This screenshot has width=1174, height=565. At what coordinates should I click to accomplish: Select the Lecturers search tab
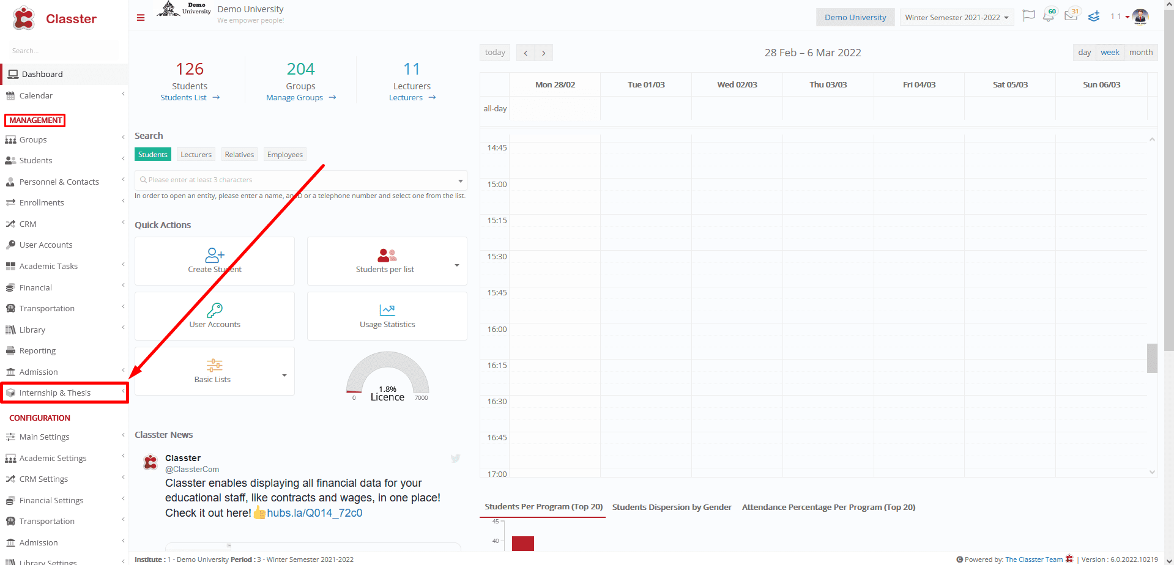coord(196,155)
